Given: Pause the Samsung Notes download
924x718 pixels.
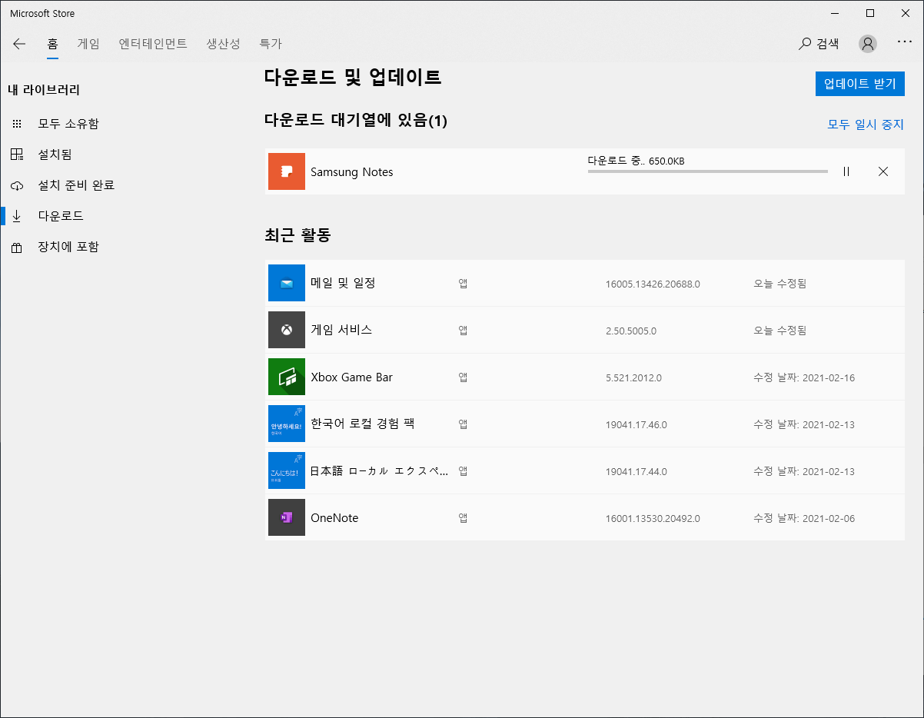Looking at the screenshot, I should coord(846,171).
